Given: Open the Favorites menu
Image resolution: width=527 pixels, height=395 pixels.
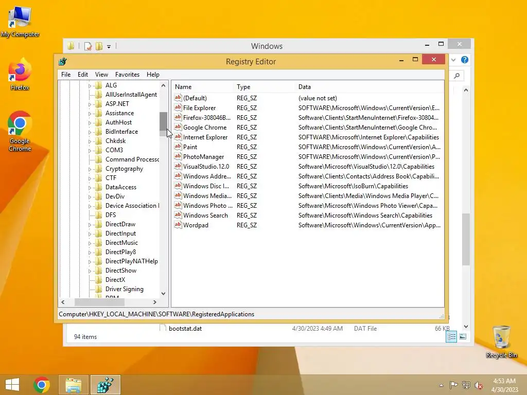Looking at the screenshot, I should pos(127,75).
